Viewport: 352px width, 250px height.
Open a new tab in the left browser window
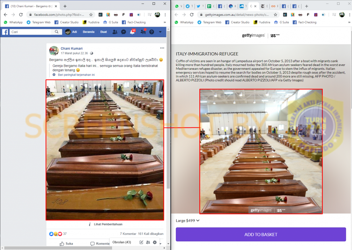pos(65,6)
